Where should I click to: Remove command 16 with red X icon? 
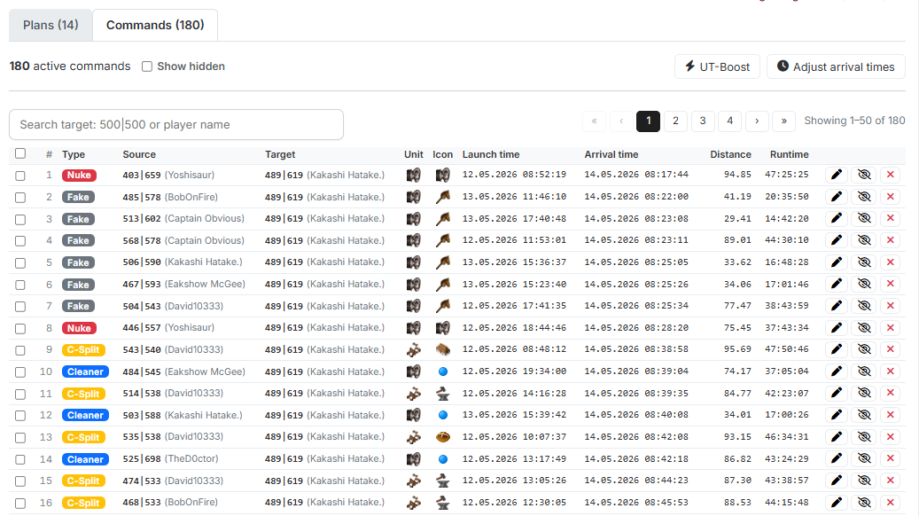pyautogui.click(x=891, y=503)
